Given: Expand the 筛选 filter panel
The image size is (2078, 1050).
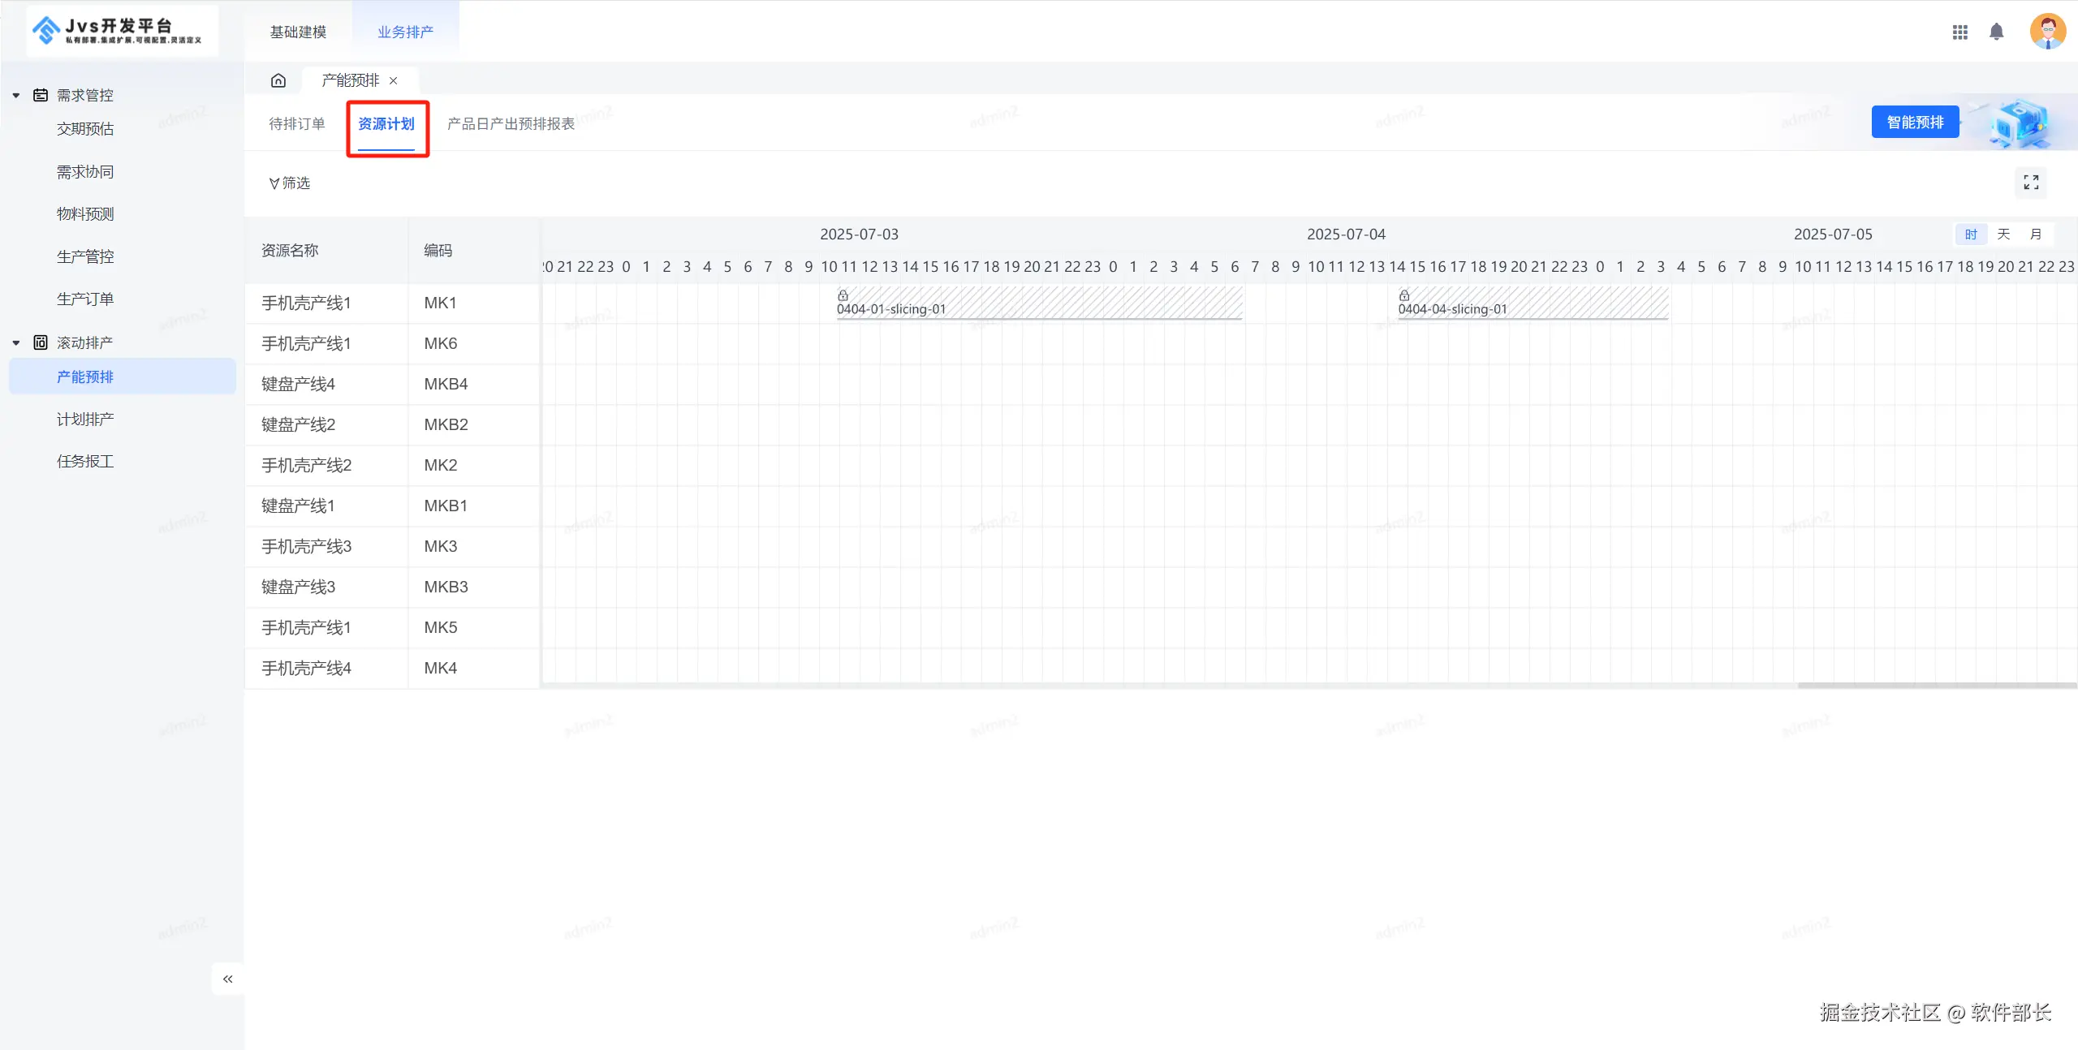Looking at the screenshot, I should coord(290,183).
